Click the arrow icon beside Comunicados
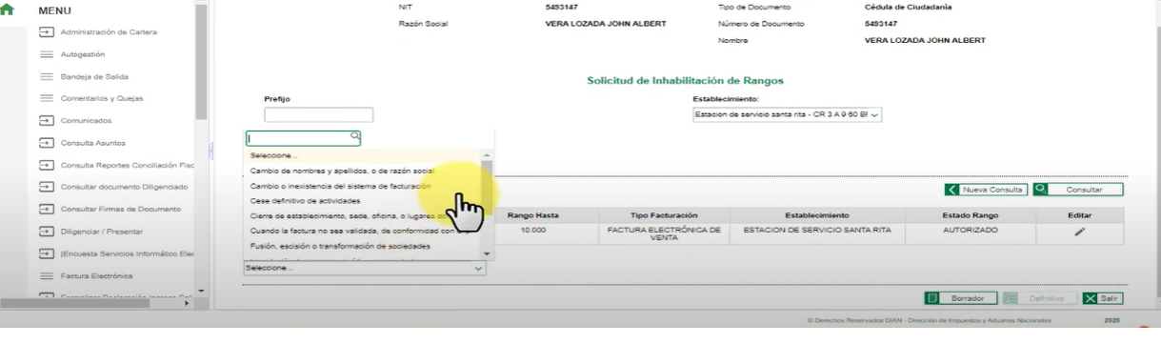Screen dimensions: 1161x344 45,121
